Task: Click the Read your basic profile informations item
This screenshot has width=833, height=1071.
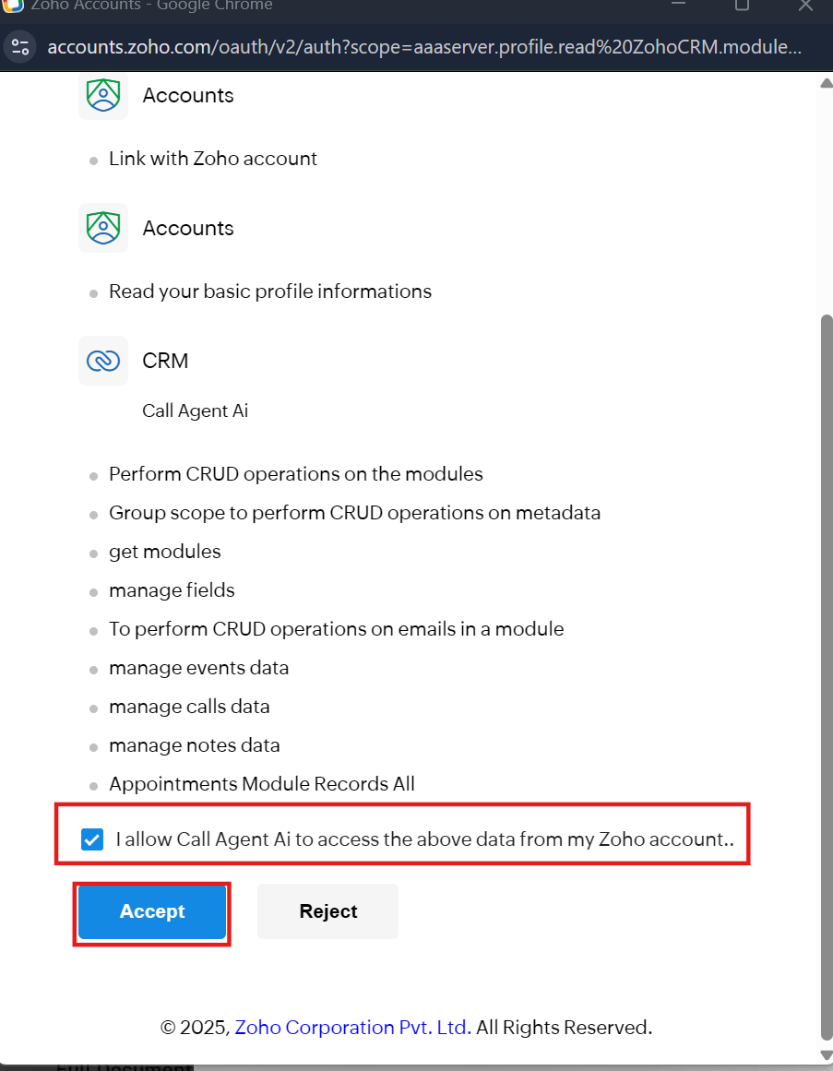Action: pos(269,292)
